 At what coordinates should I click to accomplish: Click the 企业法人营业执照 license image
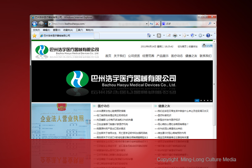[x=61, y=121]
